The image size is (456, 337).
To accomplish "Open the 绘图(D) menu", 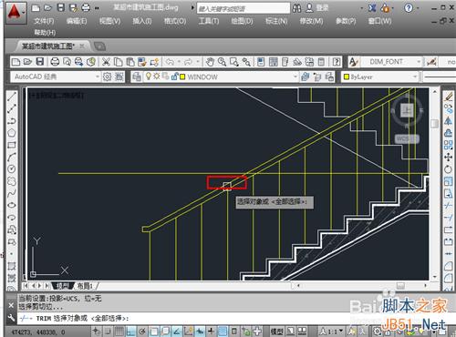I will coord(242,21).
